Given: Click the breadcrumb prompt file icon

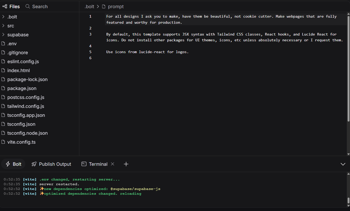Looking at the screenshot, I should (x=104, y=7).
